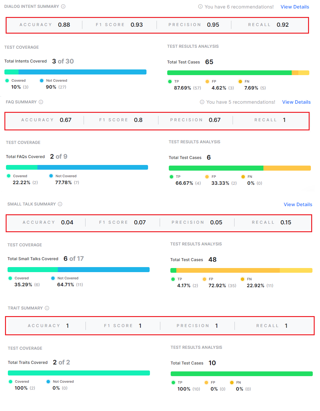Click FN legend dot in Trait results

(232, 382)
